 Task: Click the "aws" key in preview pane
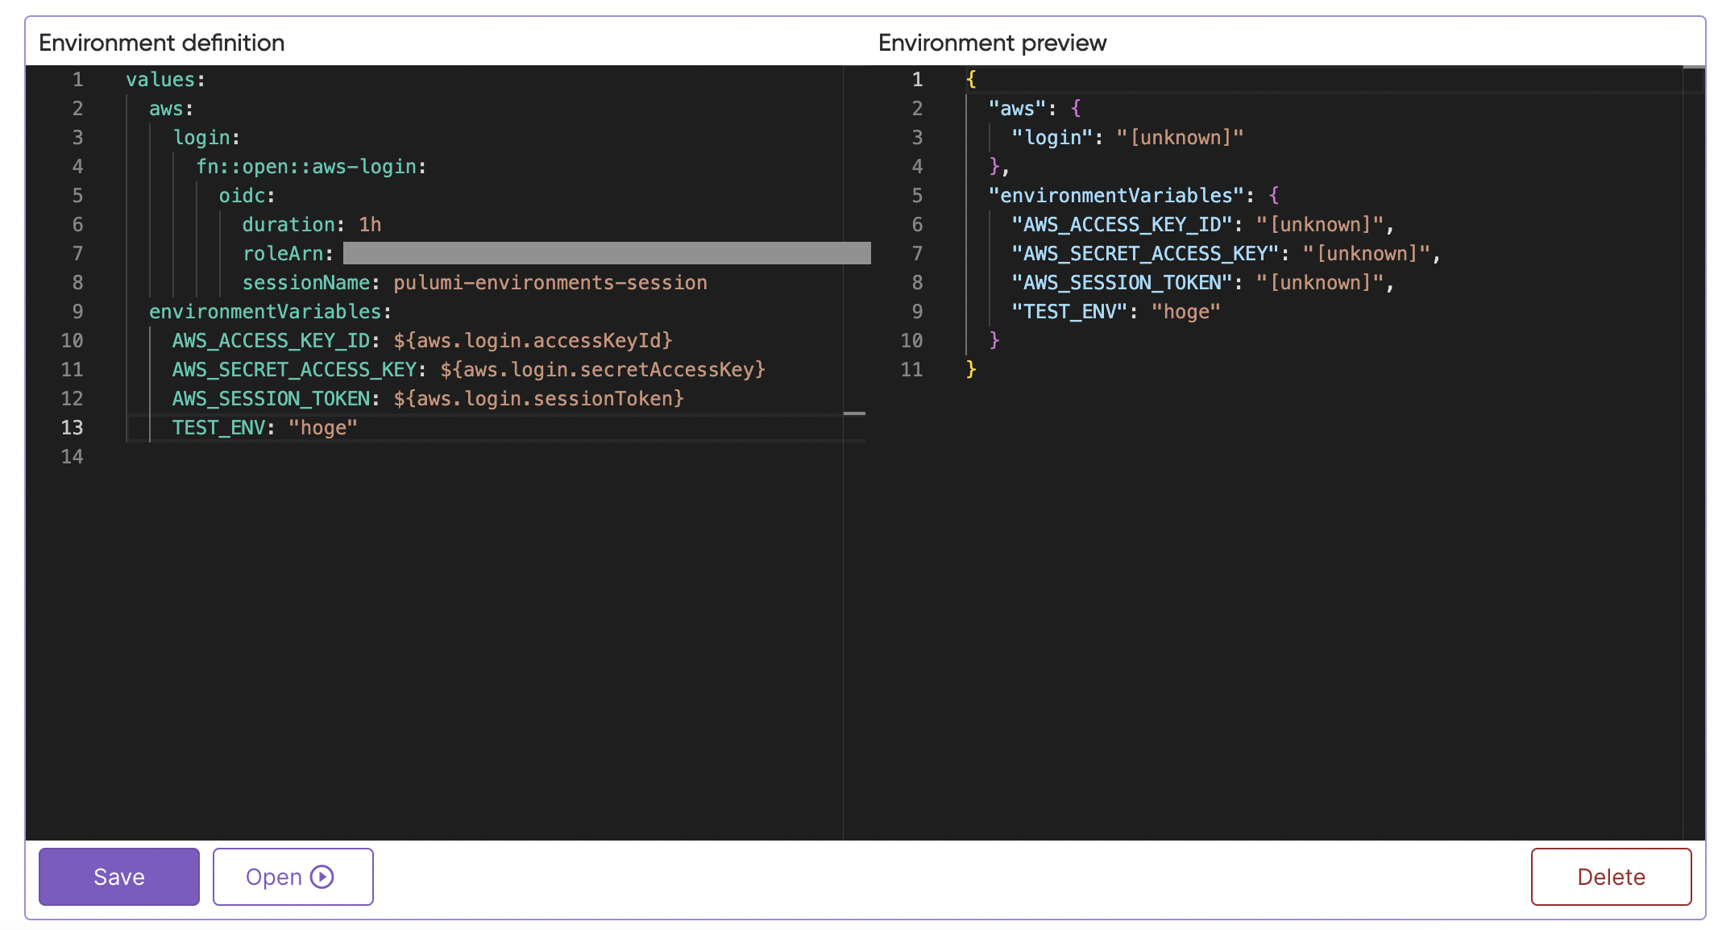click(1017, 109)
